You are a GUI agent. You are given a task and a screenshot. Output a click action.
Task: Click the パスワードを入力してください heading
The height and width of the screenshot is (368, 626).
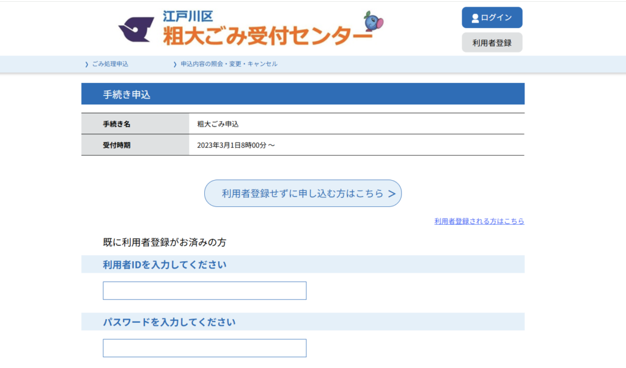tap(169, 322)
